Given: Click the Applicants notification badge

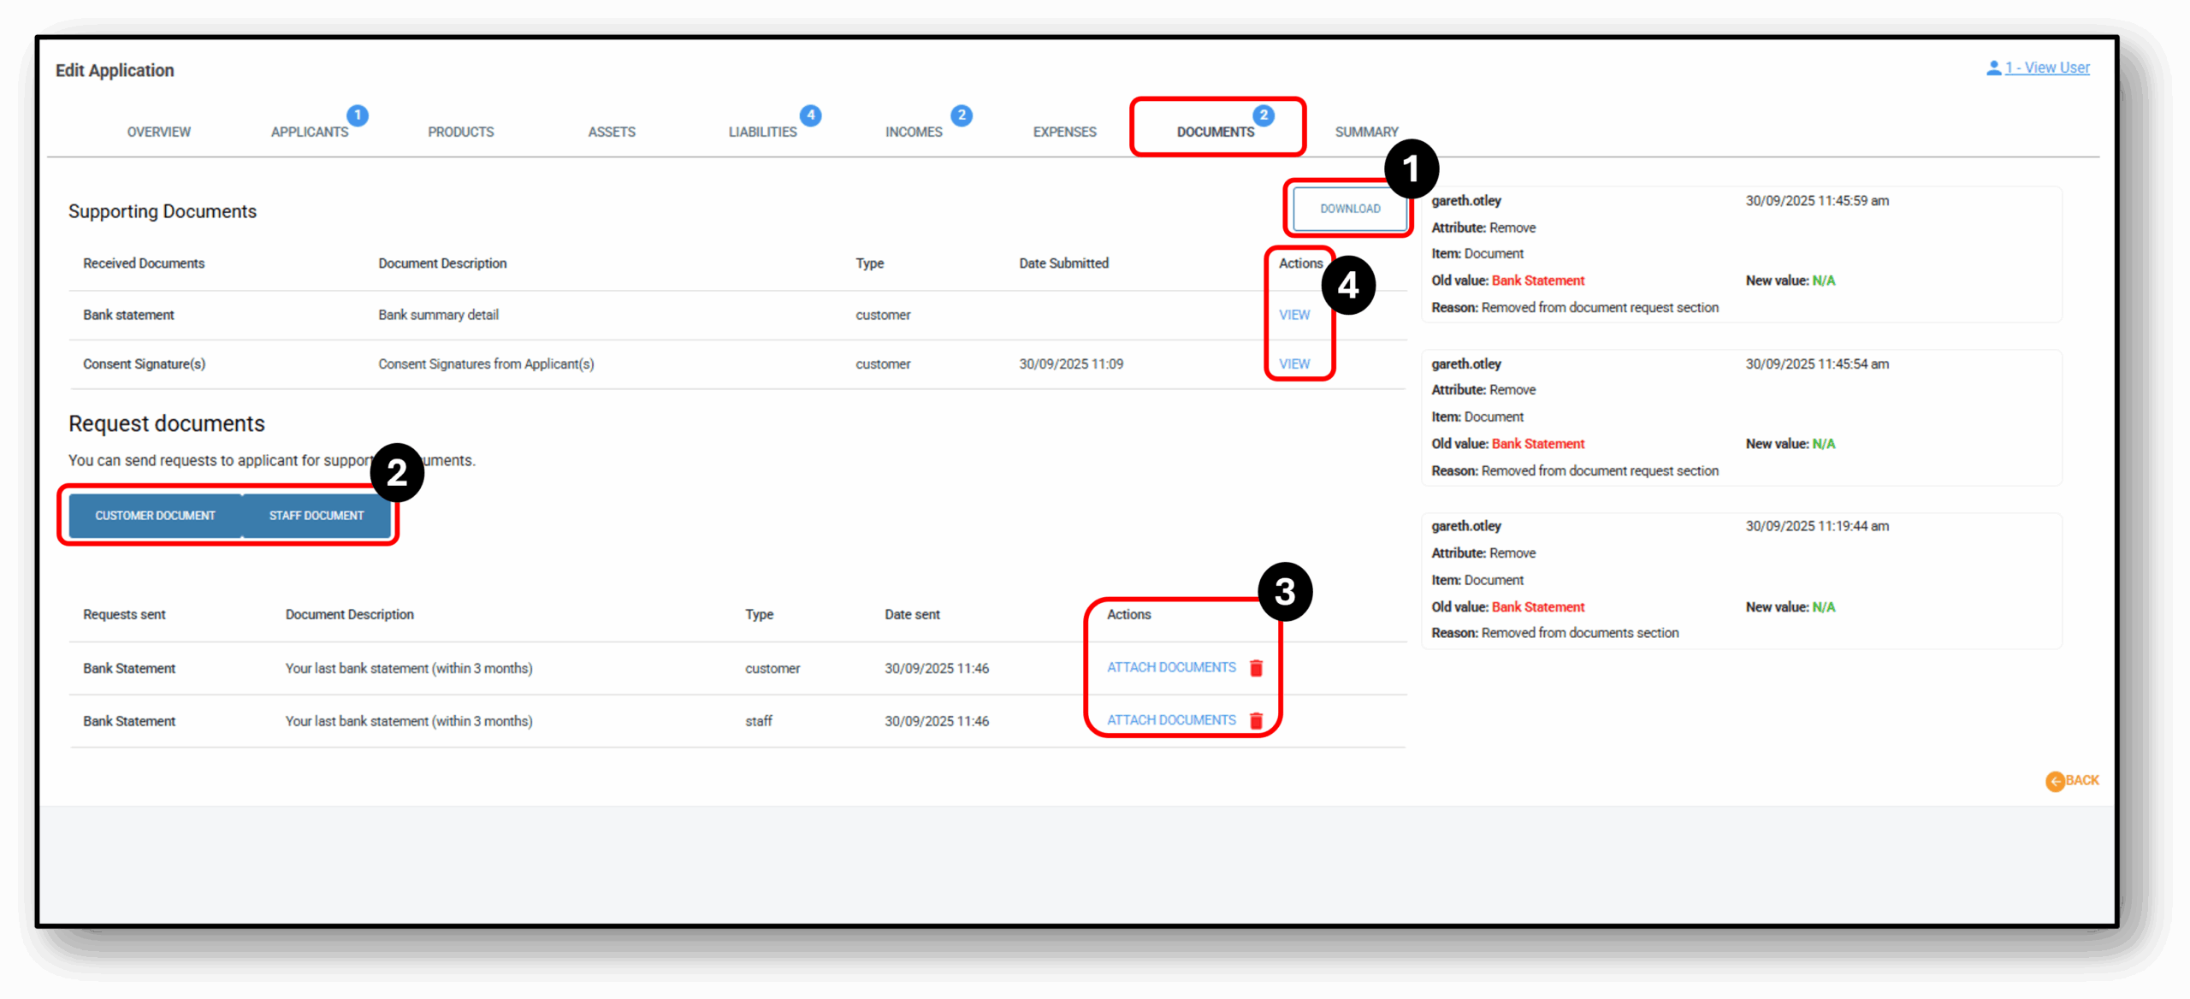Looking at the screenshot, I should click(x=358, y=115).
